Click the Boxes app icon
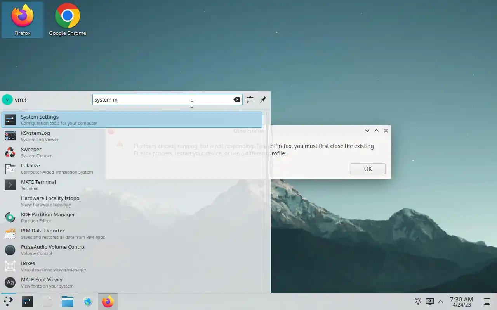This screenshot has width=497, height=310. [10, 266]
